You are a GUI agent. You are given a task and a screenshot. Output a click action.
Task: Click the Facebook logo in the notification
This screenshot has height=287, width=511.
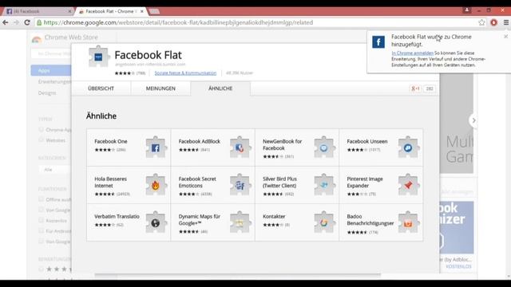point(378,41)
